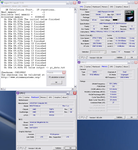Select CPU tab in Mainboard CPU-Z window
This screenshot has height=150, width=138.
click(x=20, y=97)
